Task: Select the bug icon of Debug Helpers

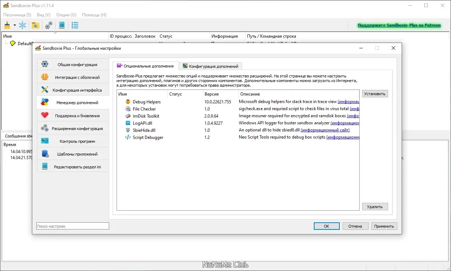Action: tap(128, 102)
